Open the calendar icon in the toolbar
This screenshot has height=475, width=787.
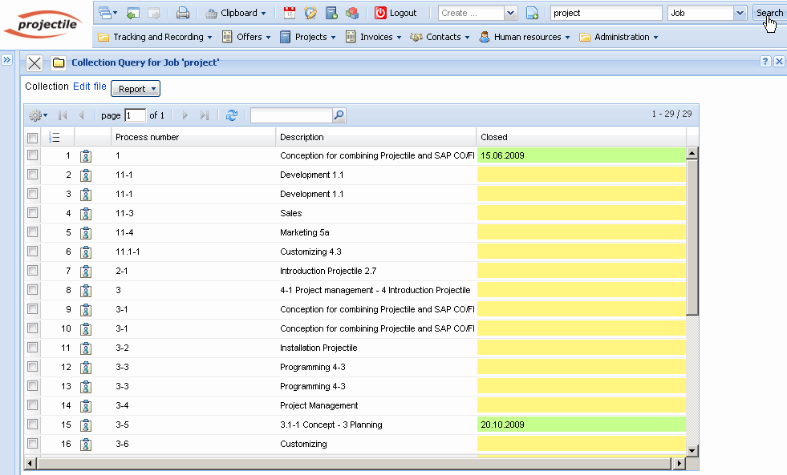click(x=290, y=13)
